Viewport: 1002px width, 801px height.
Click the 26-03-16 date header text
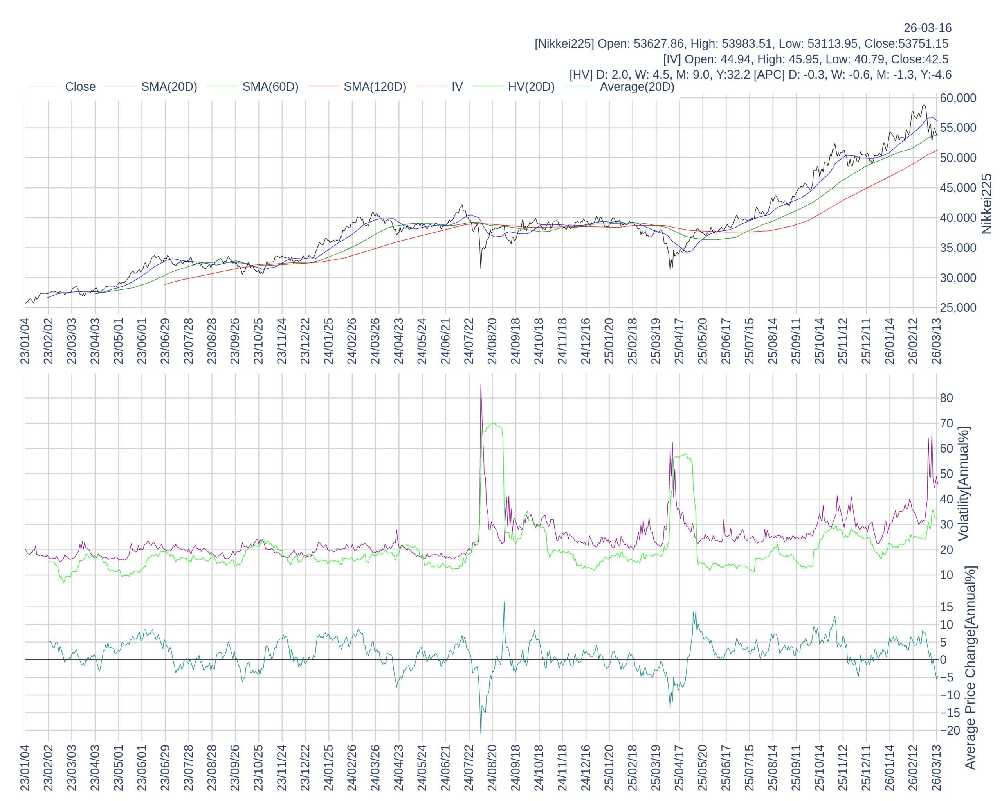[927, 28]
